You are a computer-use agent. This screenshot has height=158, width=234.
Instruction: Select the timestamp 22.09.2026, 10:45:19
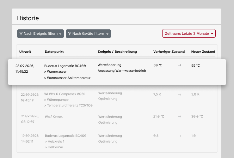(30, 97)
